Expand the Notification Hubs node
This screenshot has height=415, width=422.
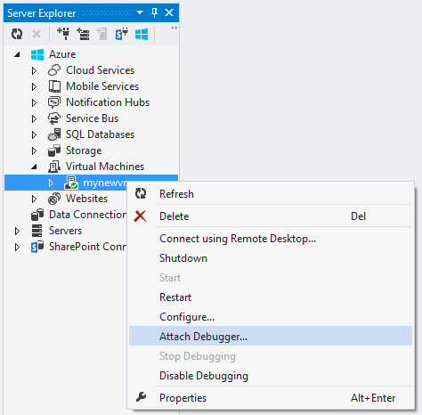click(x=34, y=102)
